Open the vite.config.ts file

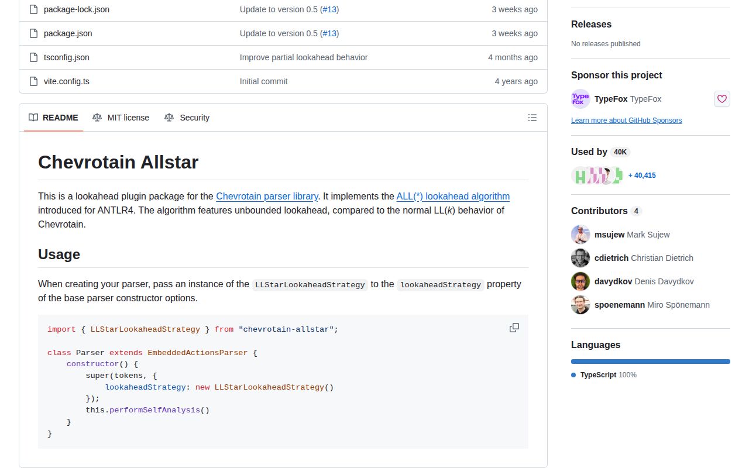(67, 81)
